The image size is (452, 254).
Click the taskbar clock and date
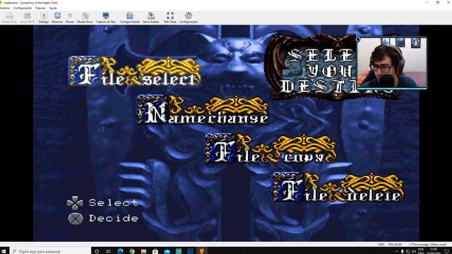point(434,251)
